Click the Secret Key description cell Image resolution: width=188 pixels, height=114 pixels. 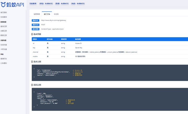(x=79, y=48)
